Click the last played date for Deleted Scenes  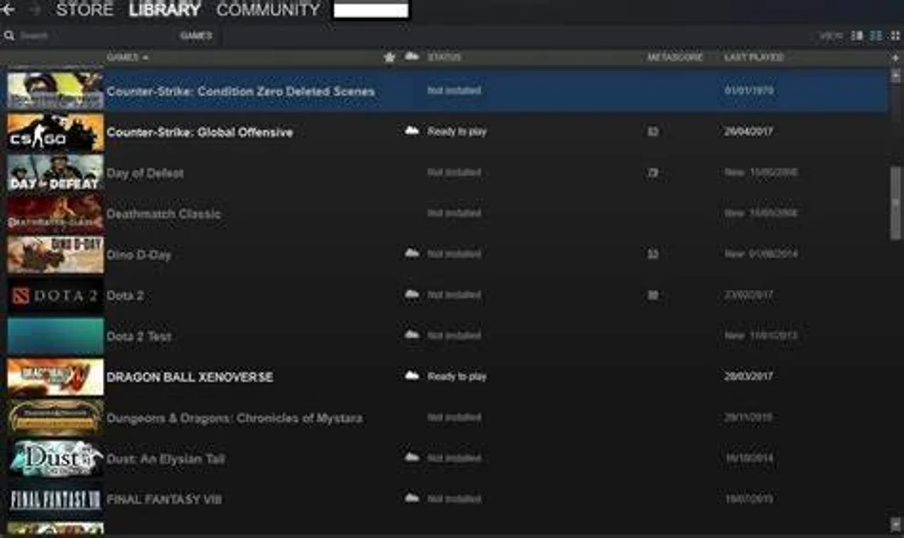click(749, 90)
